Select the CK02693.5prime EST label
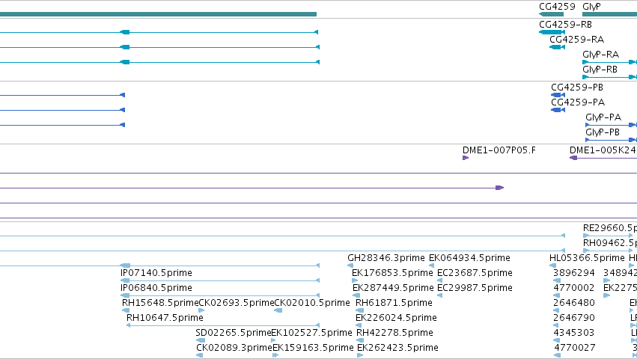This screenshot has width=637, height=359. point(237,303)
